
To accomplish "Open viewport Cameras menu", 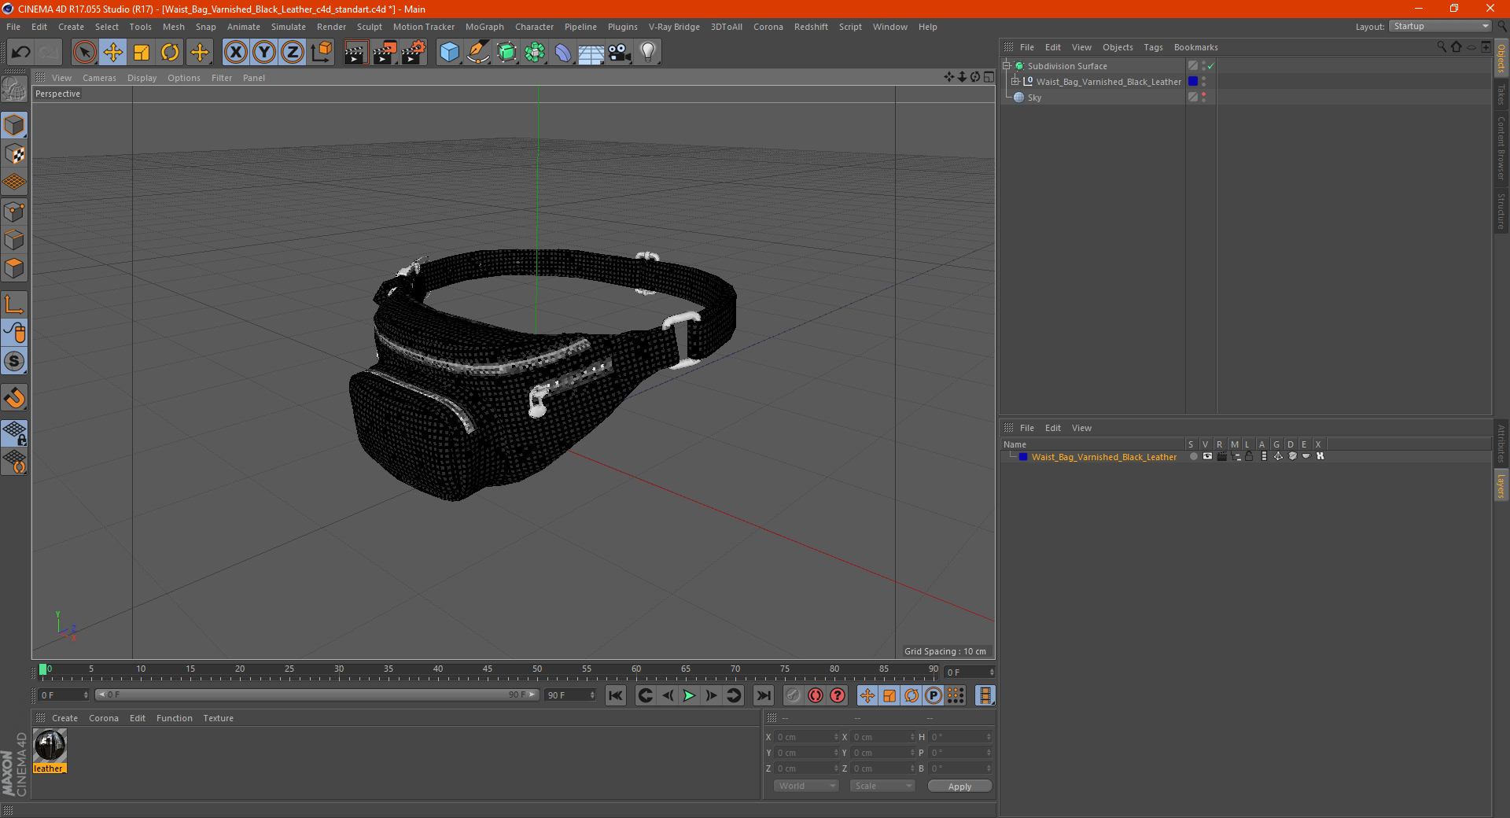I will pyautogui.click(x=99, y=78).
